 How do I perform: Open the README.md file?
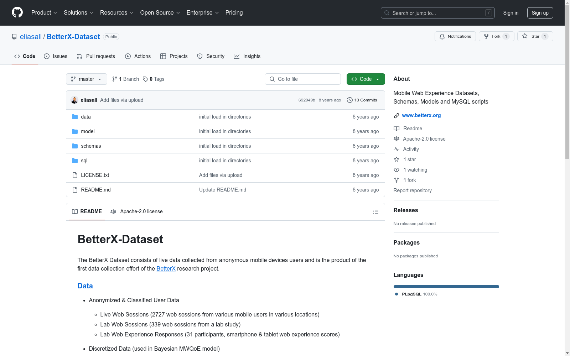pyautogui.click(x=96, y=190)
